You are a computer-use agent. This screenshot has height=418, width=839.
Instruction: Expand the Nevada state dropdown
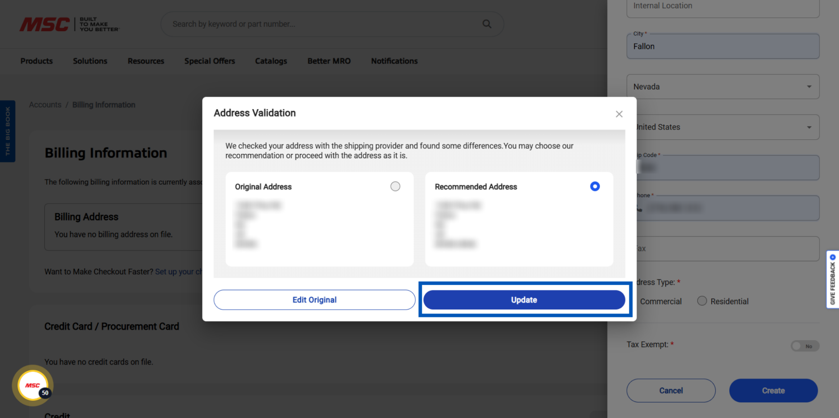(722, 86)
